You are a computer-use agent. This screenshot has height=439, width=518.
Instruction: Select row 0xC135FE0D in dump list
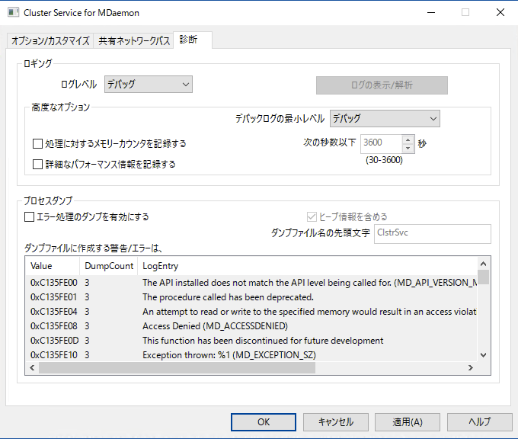click(251, 341)
